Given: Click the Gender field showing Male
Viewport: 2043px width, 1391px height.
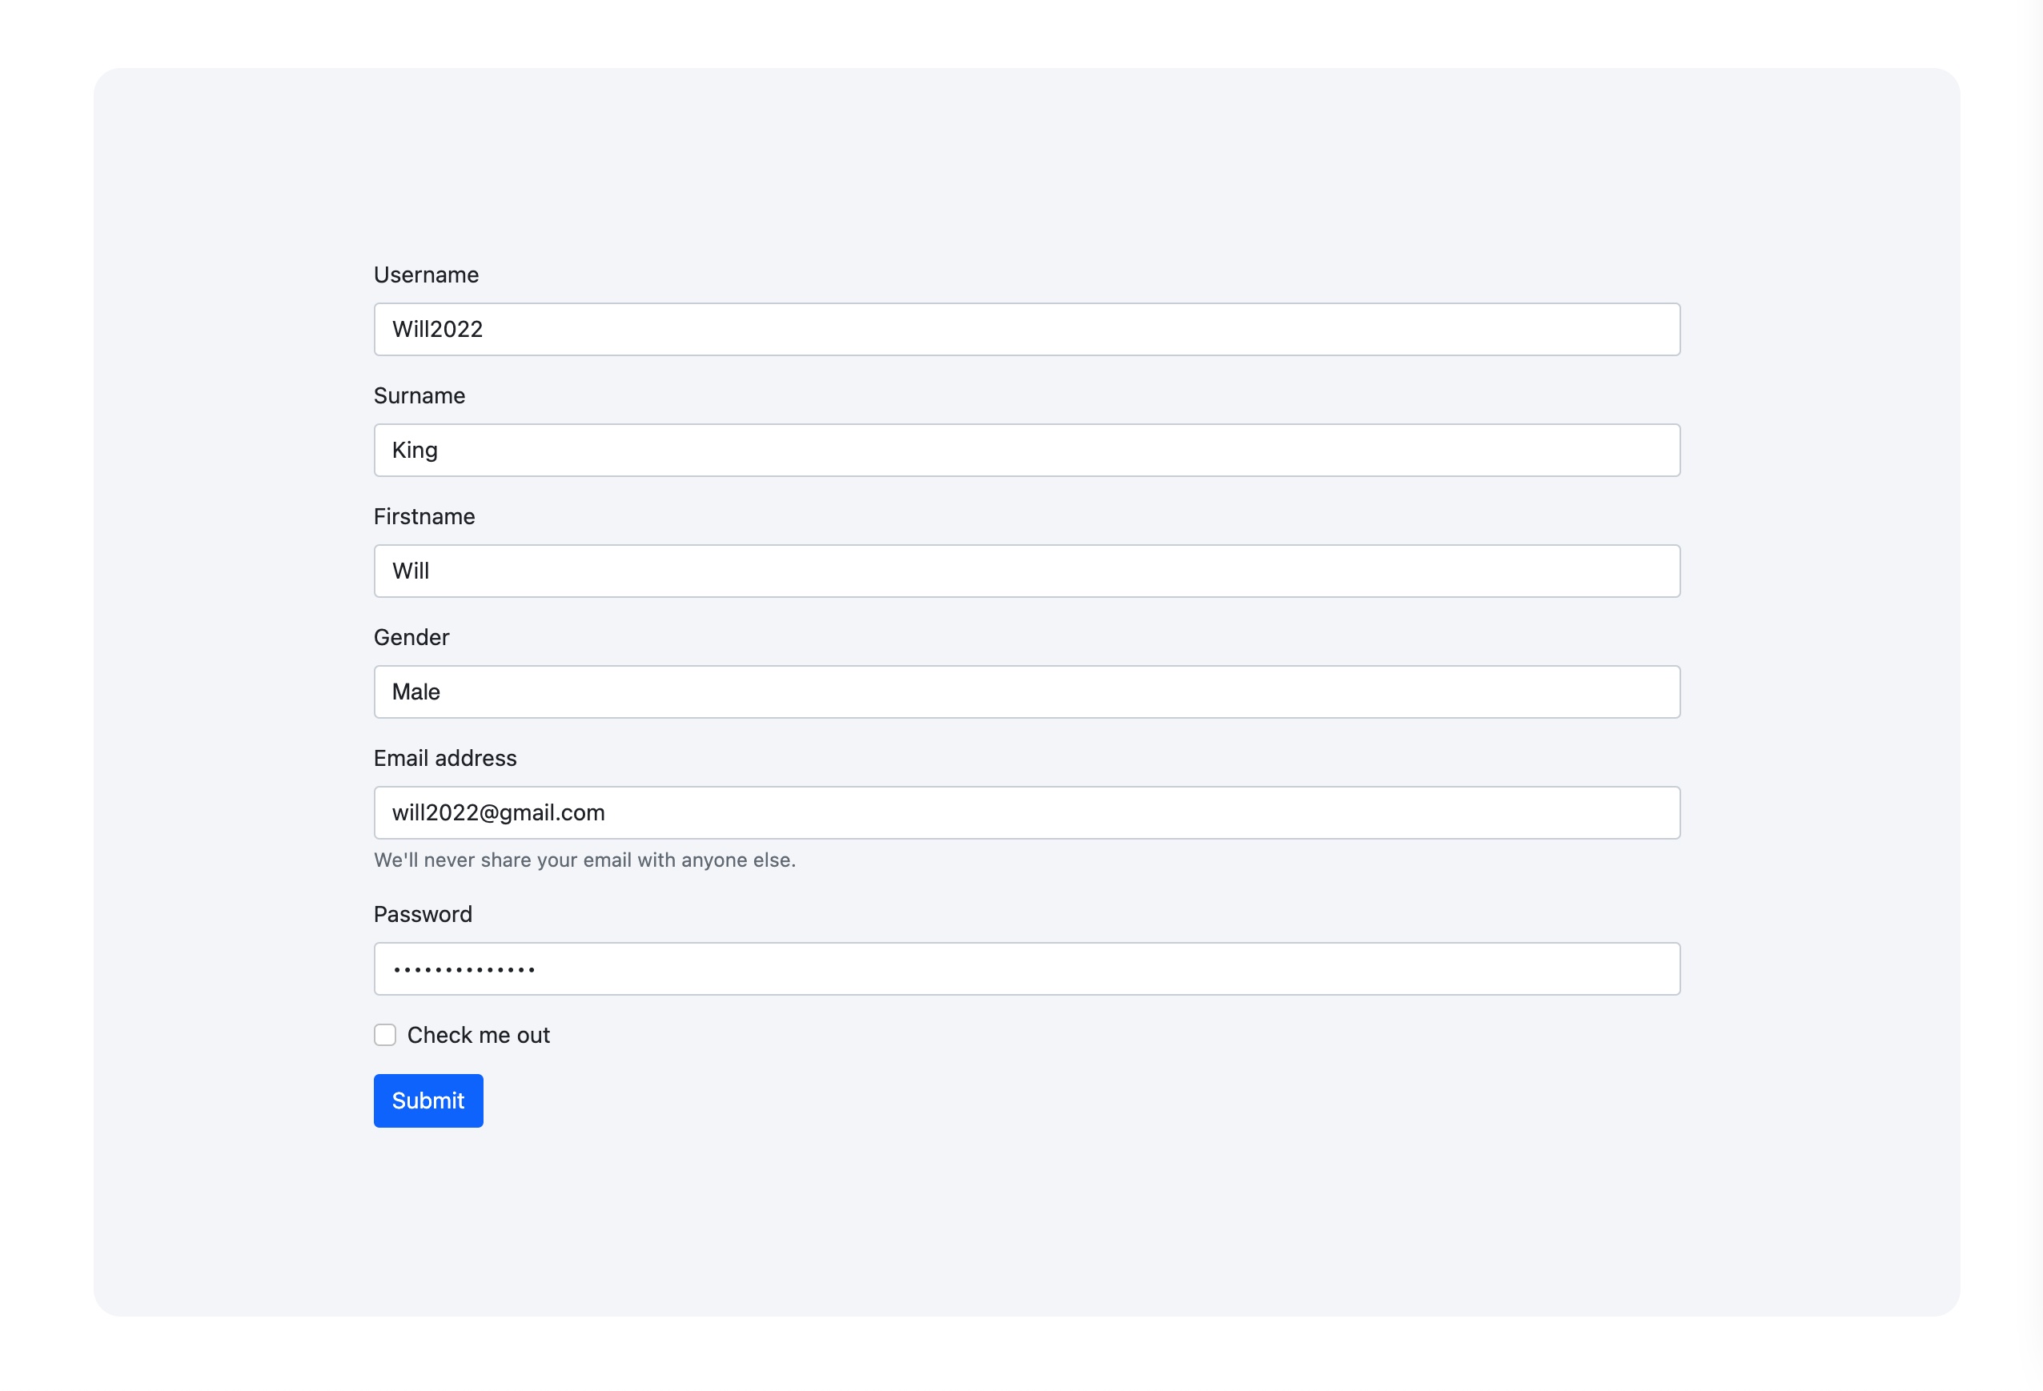Looking at the screenshot, I should tap(1027, 691).
